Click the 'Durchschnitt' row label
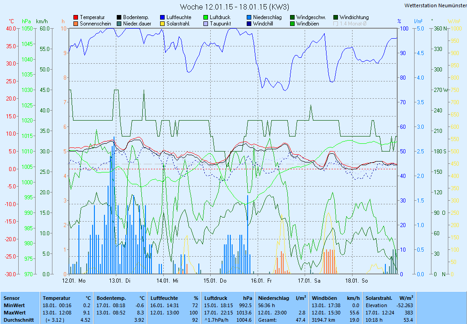 pos(19,320)
